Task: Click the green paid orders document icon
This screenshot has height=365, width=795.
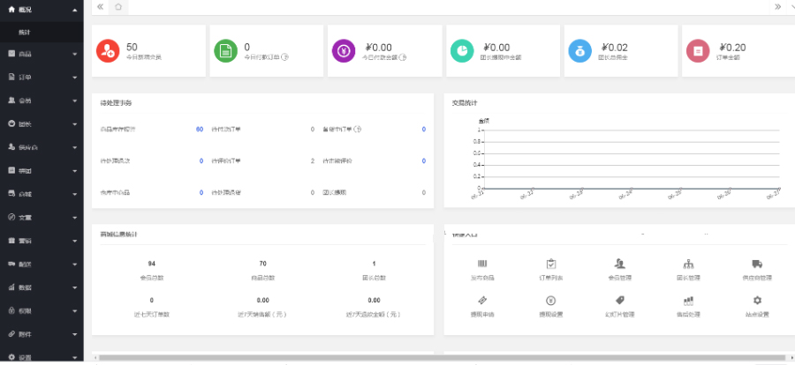Action: tap(225, 51)
